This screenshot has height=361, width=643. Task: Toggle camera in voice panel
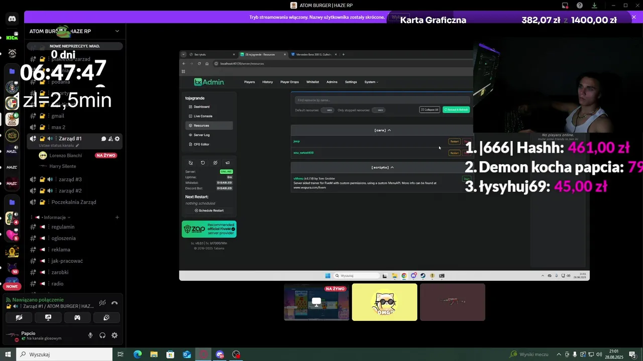(x=19, y=317)
